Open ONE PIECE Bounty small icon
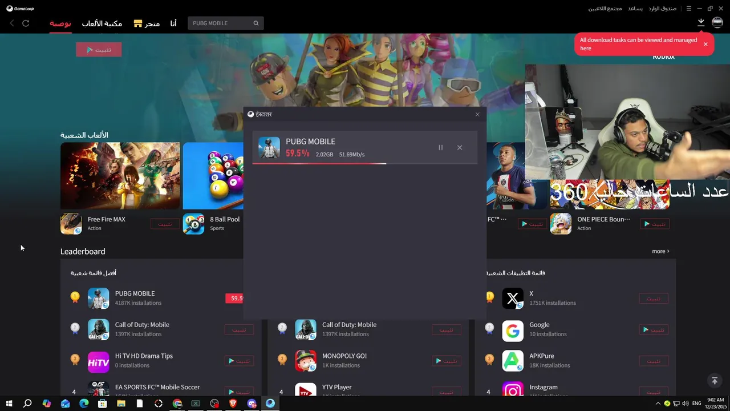 tap(561, 224)
